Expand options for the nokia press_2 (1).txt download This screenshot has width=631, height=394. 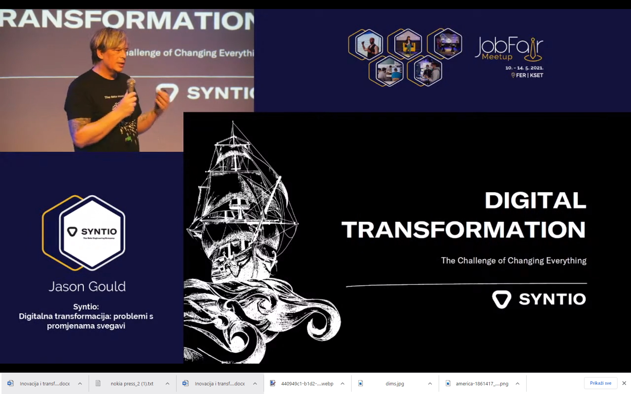168,383
